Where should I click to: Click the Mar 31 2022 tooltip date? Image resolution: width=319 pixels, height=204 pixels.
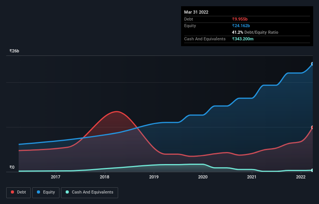(196, 12)
